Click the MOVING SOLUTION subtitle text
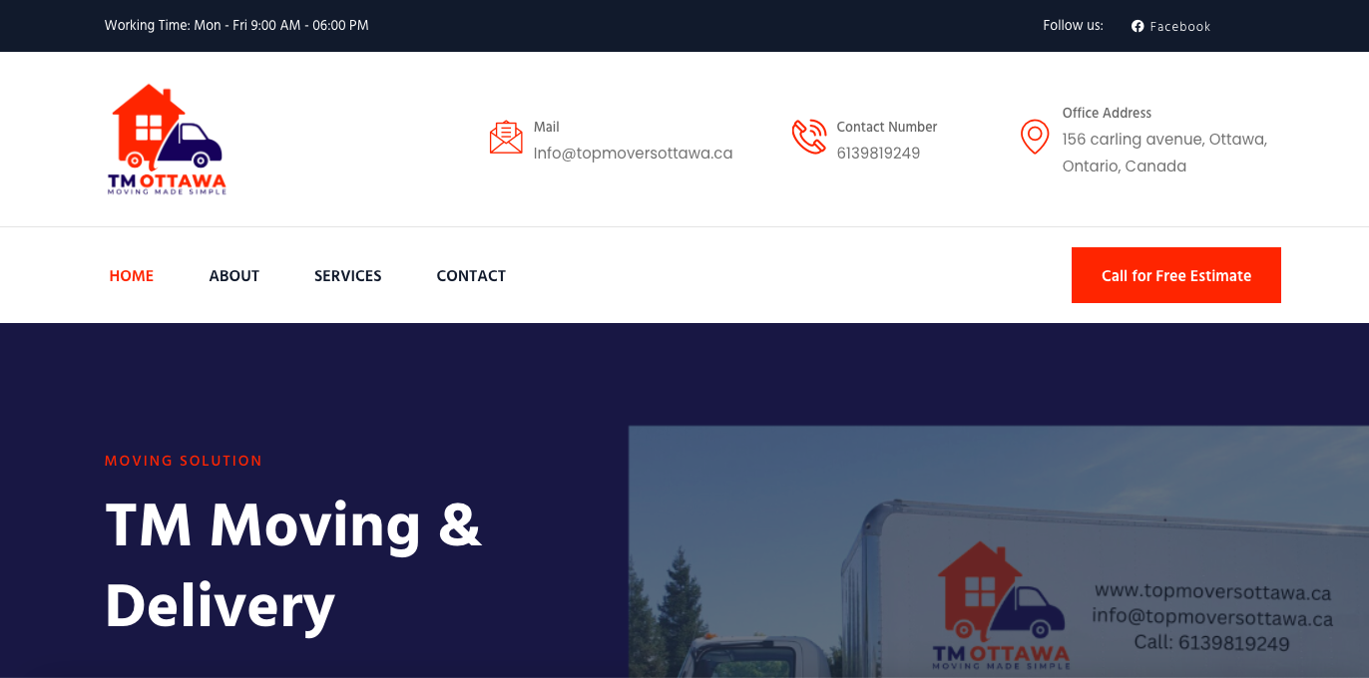This screenshot has height=678, width=1369. click(x=184, y=461)
